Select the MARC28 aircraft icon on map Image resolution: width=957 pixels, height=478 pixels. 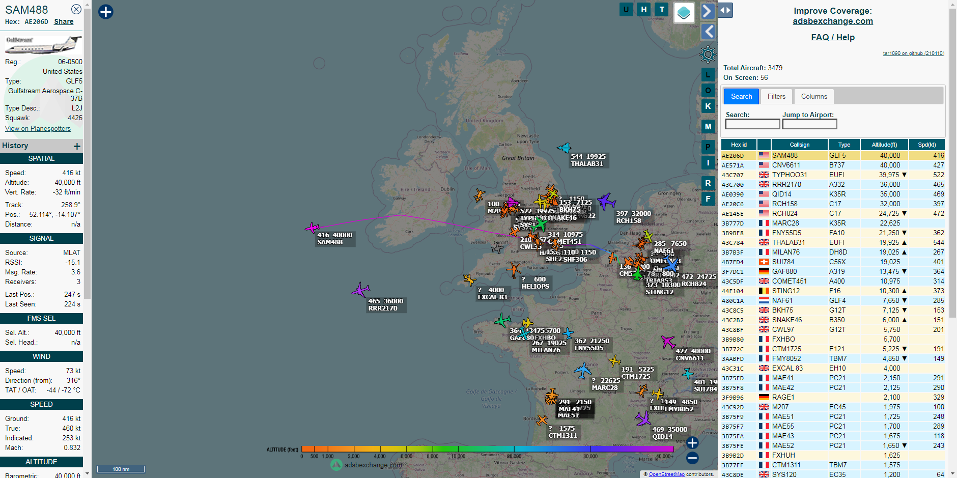[582, 370]
